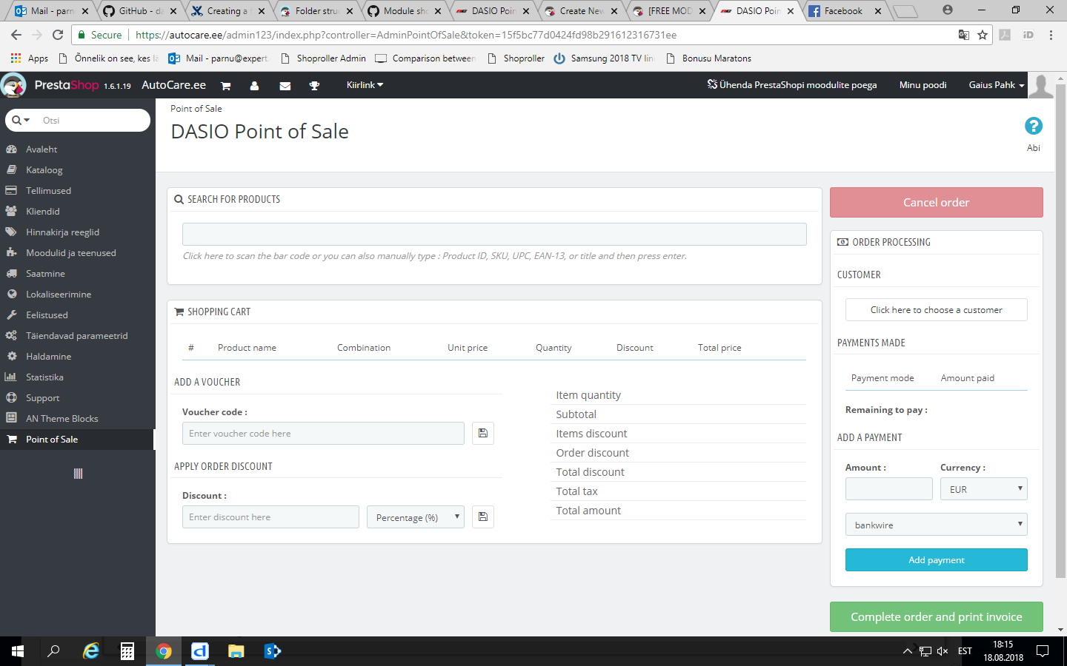Click the search magnifier dropdown in sidebar
1067x666 pixels.
tap(21, 120)
